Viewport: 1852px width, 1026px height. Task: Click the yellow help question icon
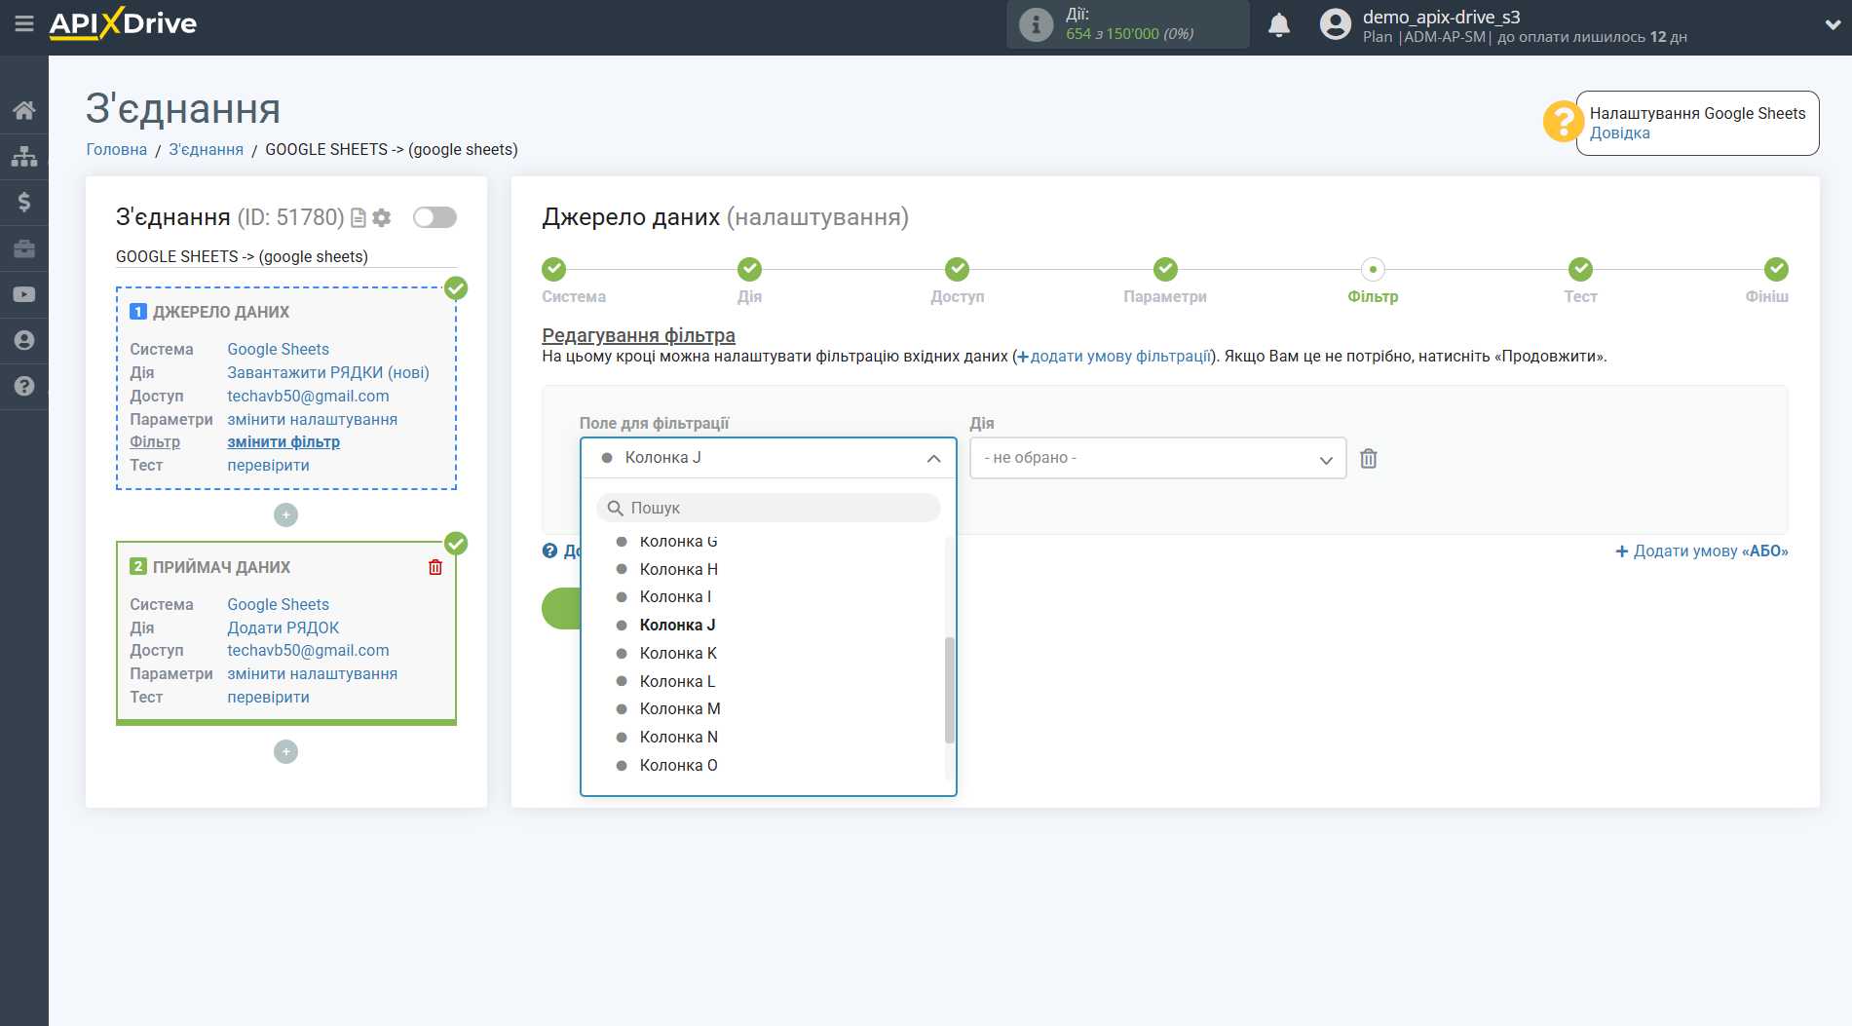coord(1563,122)
